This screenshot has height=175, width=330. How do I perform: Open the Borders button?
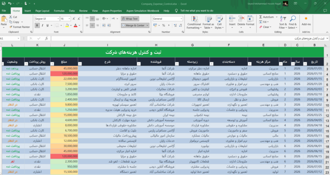tap(57, 25)
